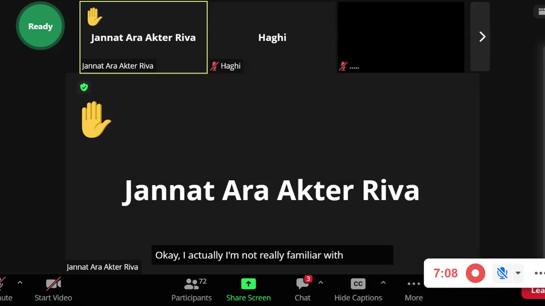The width and height of the screenshot is (545, 306).
Task: Click the raised hand icon in Riva's thumbnail
Action: coord(94,17)
